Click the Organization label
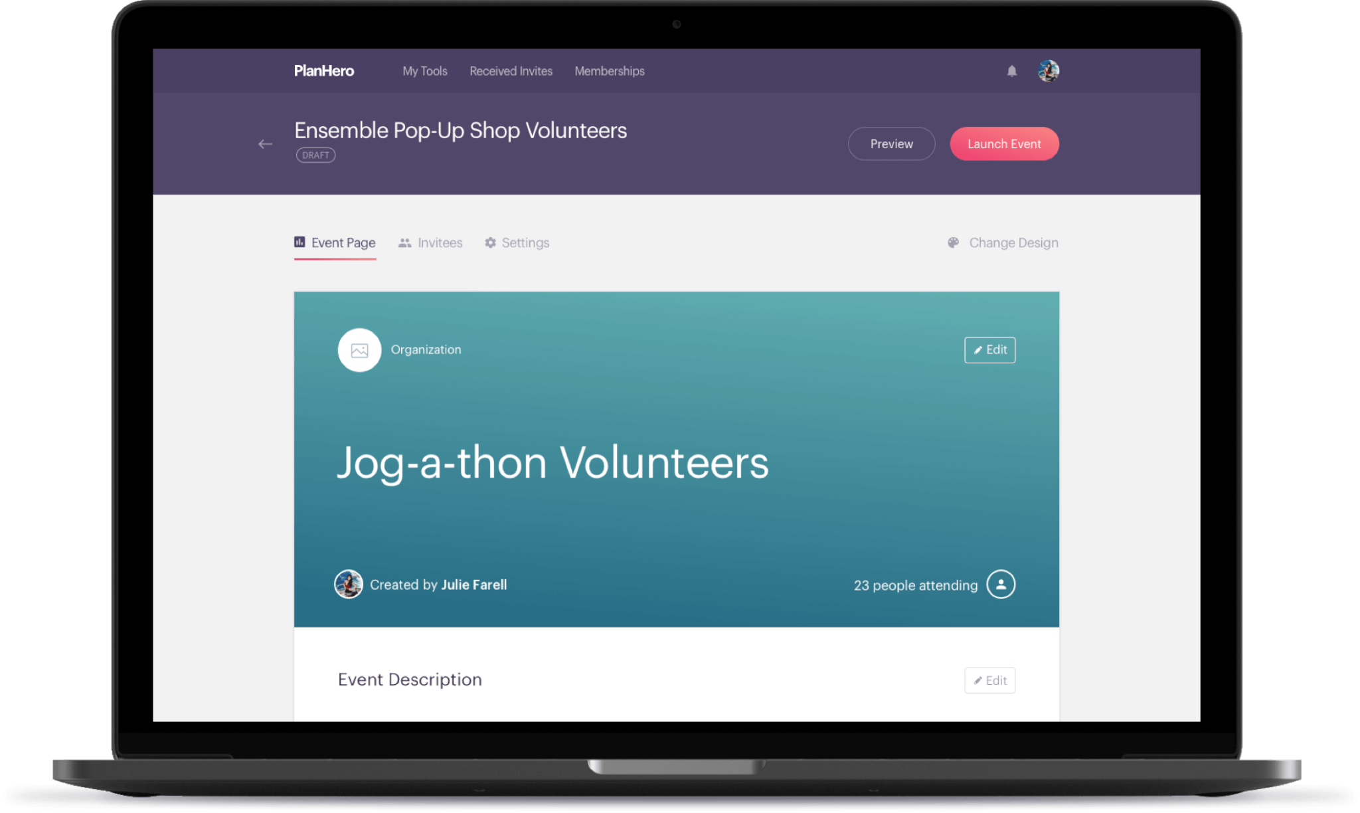 coord(426,350)
